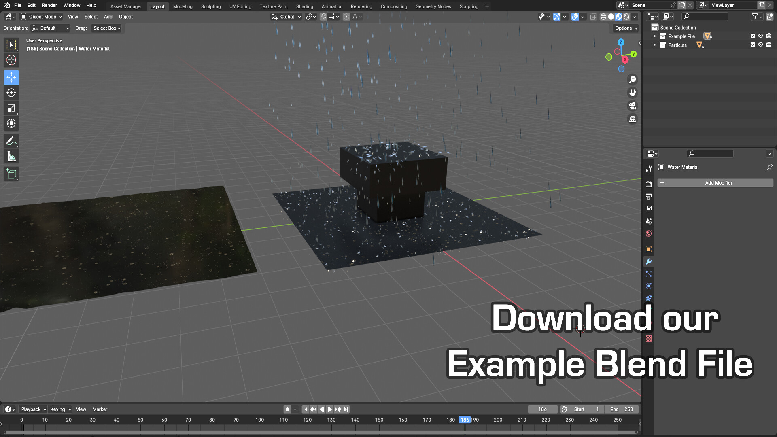The width and height of the screenshot is (777, 437).
Task: Click the Add Modifier button
Action: (718, 182)
